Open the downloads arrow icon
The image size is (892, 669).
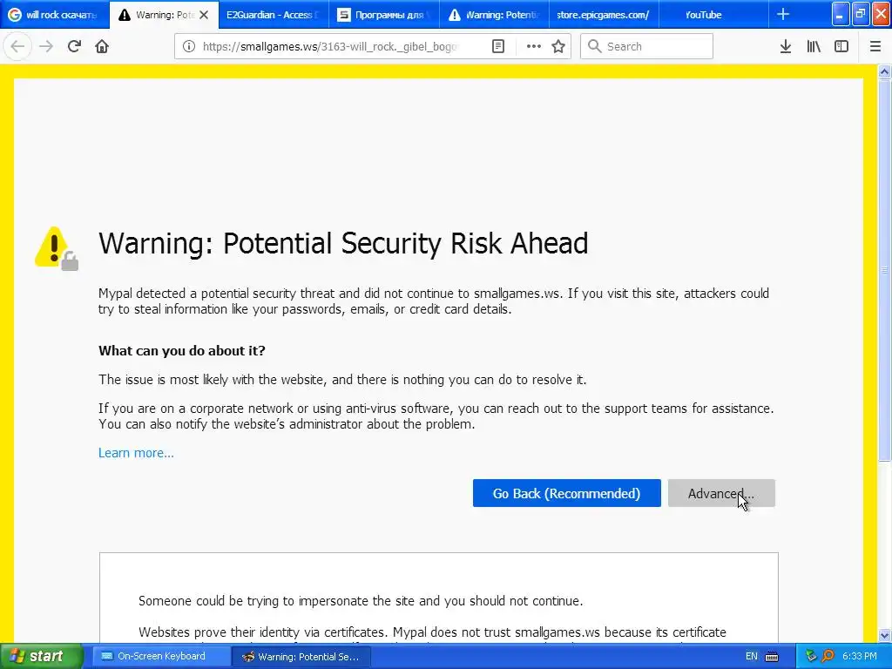click(x=786, y=46)
